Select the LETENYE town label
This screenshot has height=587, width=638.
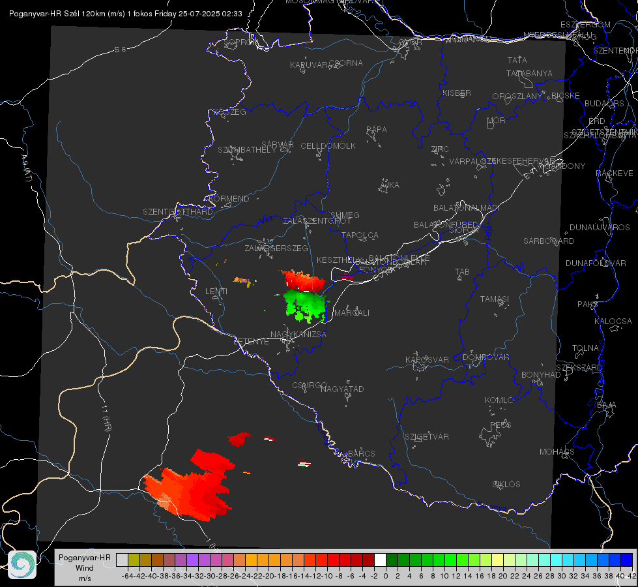251,342
